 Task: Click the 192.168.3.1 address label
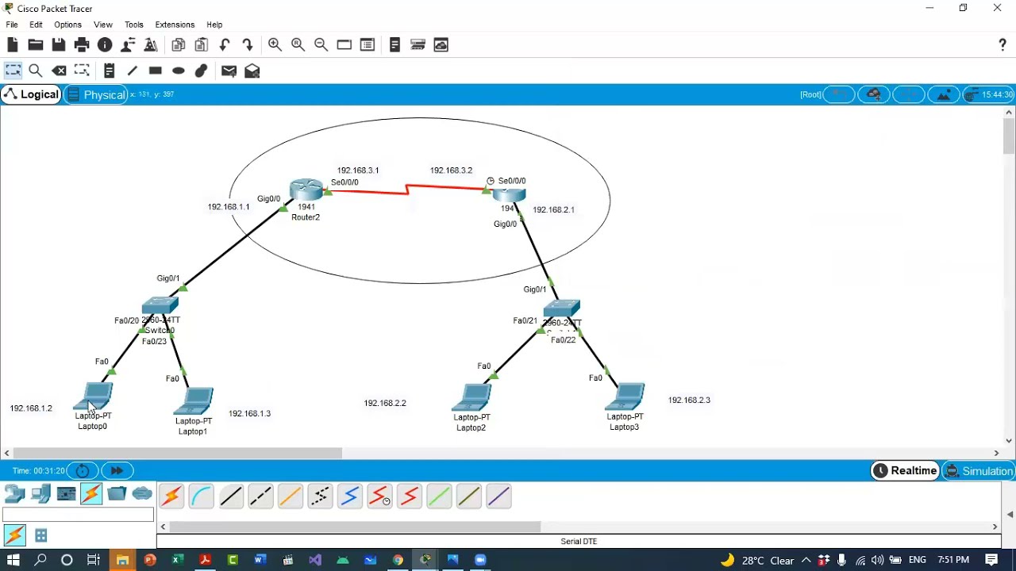(x=358, y=171)
